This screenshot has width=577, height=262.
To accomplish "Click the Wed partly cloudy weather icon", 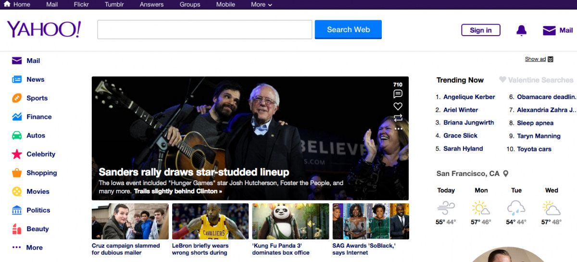I will coord(552,208).
